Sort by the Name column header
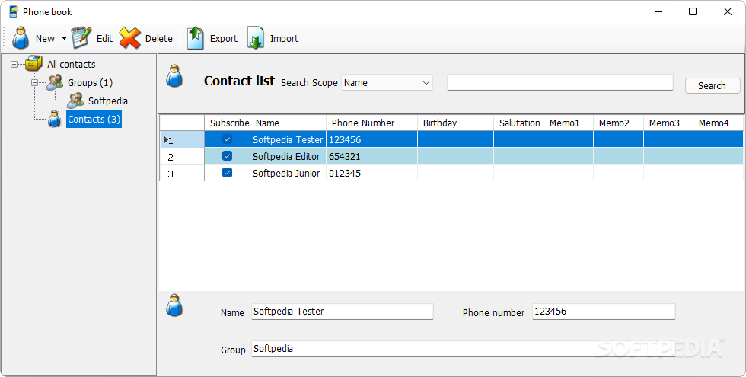 point(289,123)
